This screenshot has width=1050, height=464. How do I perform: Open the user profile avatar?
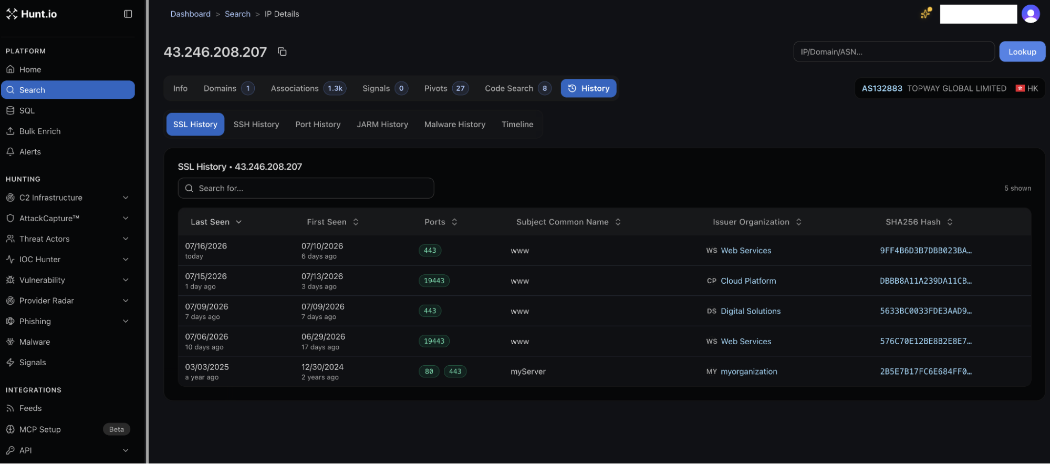click(x=1031, y=14)
